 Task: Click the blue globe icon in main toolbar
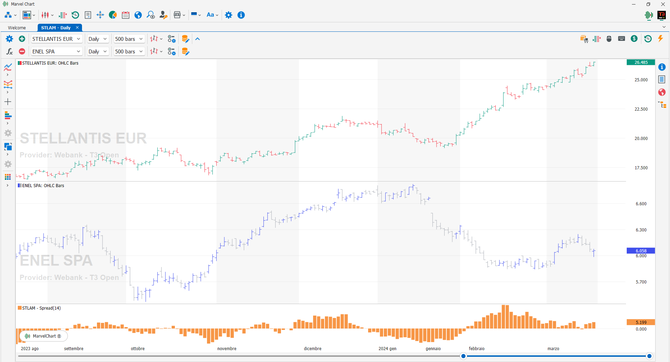coord(138,15)
